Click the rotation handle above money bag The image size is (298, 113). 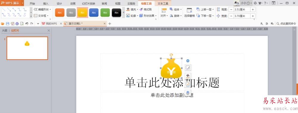click(x=171, y=55)
